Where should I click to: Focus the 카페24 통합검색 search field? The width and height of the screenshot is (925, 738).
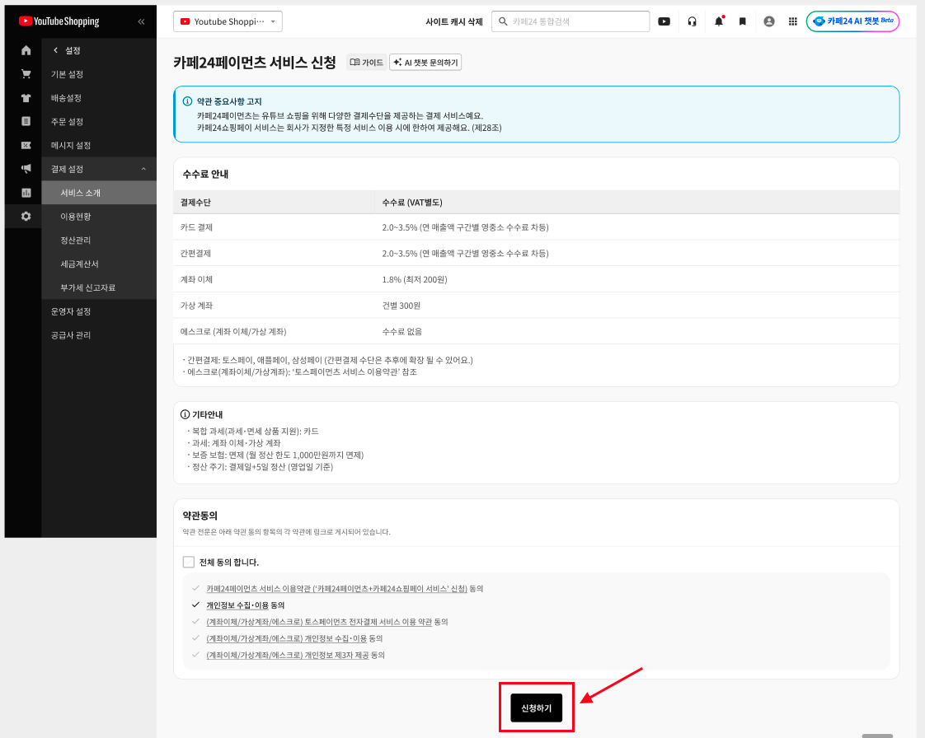(571, 21)
